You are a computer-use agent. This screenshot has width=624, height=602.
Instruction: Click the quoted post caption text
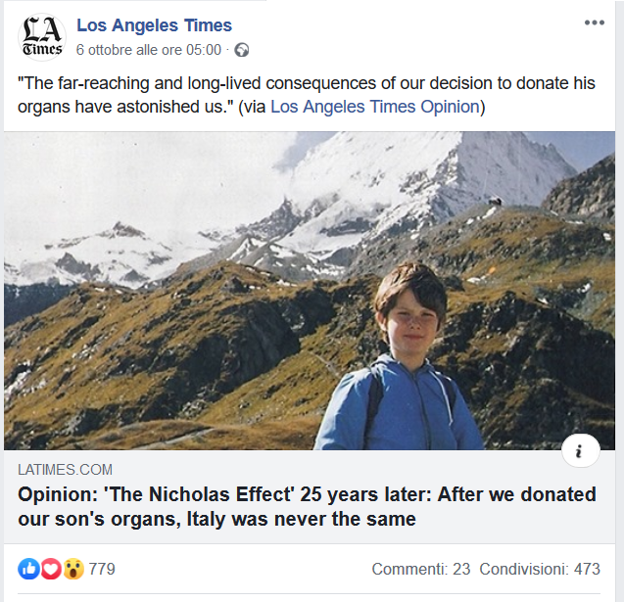click(x=245, y=84)
